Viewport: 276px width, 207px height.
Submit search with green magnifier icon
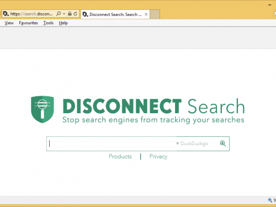click(223, 144)
